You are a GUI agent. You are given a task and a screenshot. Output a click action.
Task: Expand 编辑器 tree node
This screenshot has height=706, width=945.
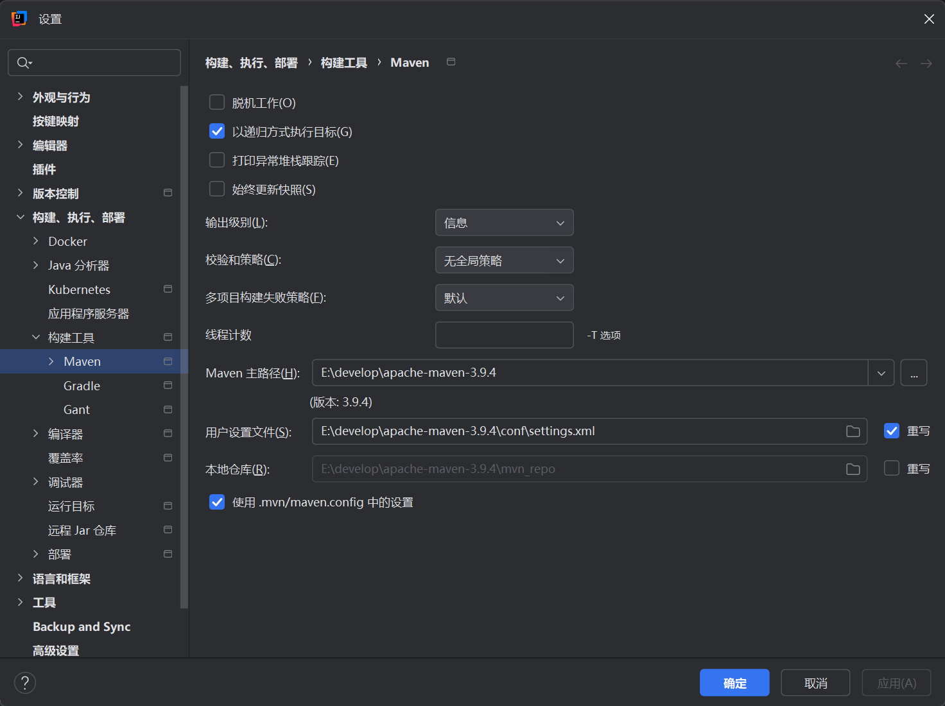point(20,145)
